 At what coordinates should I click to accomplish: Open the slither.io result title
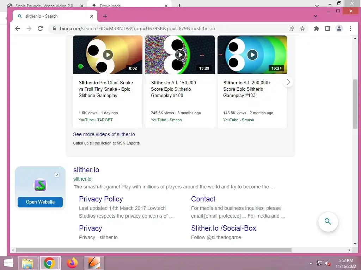tap(86, 170)
